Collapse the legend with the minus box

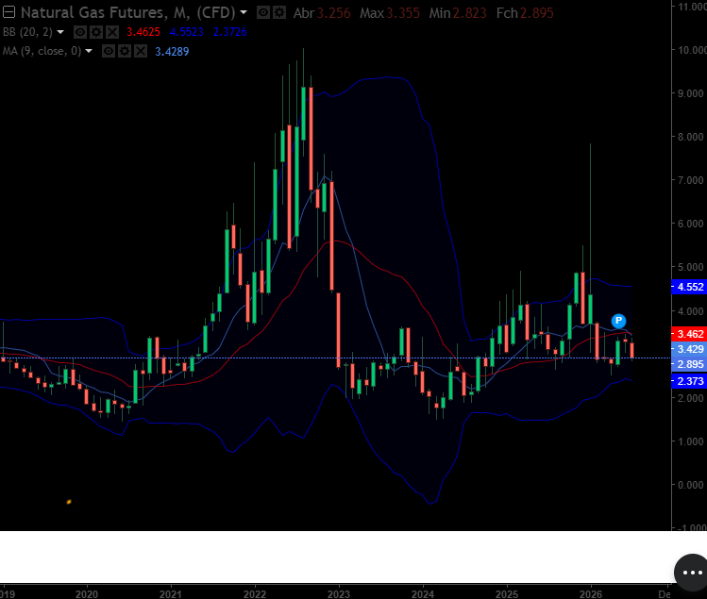pyautogui.click(x=8, y=12)
